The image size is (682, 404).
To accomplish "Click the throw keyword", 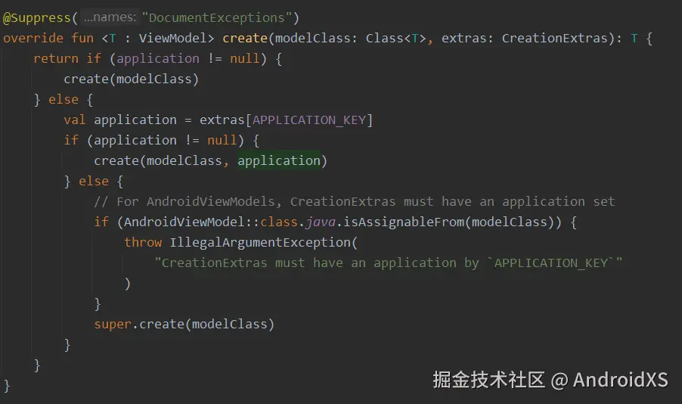I will tap(143, 243).
